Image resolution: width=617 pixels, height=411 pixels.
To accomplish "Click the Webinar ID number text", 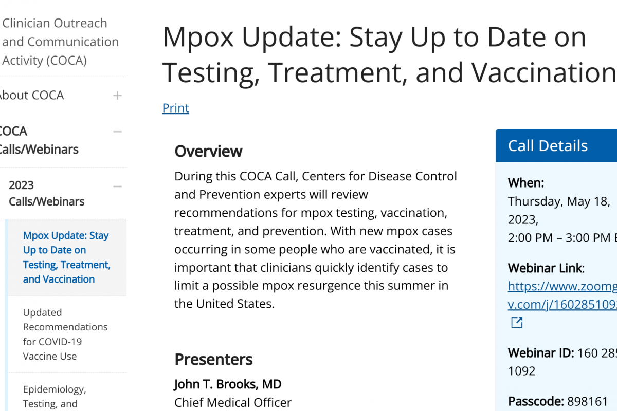I will [x=596, y=353].
